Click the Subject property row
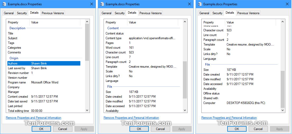 [44, 38]
